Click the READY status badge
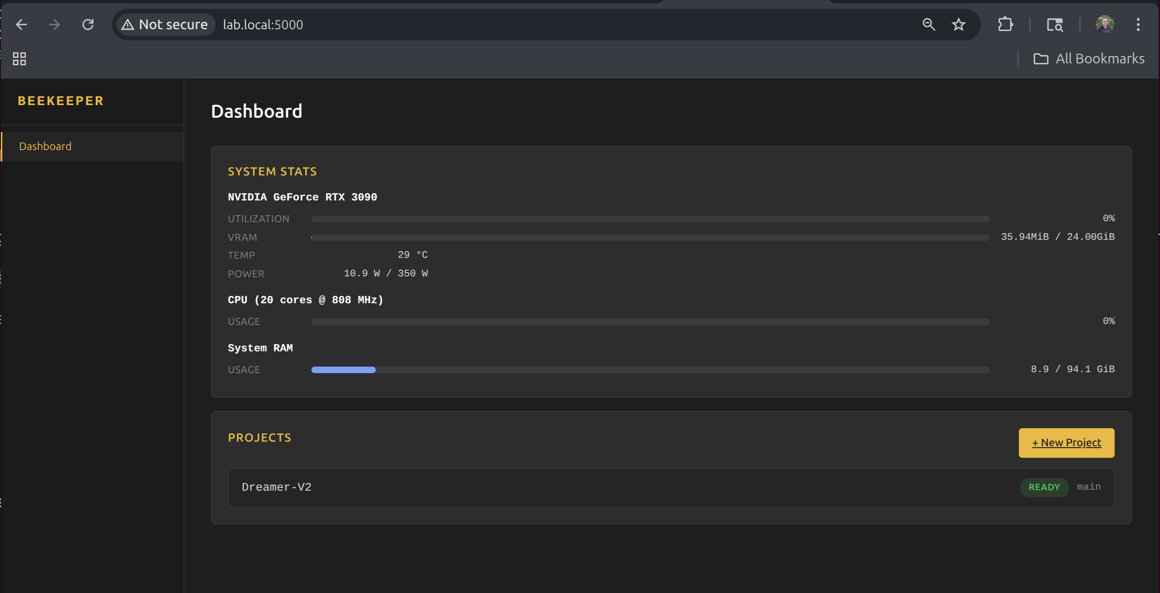Screen dimensions: 1160x593 (1044, 487)
